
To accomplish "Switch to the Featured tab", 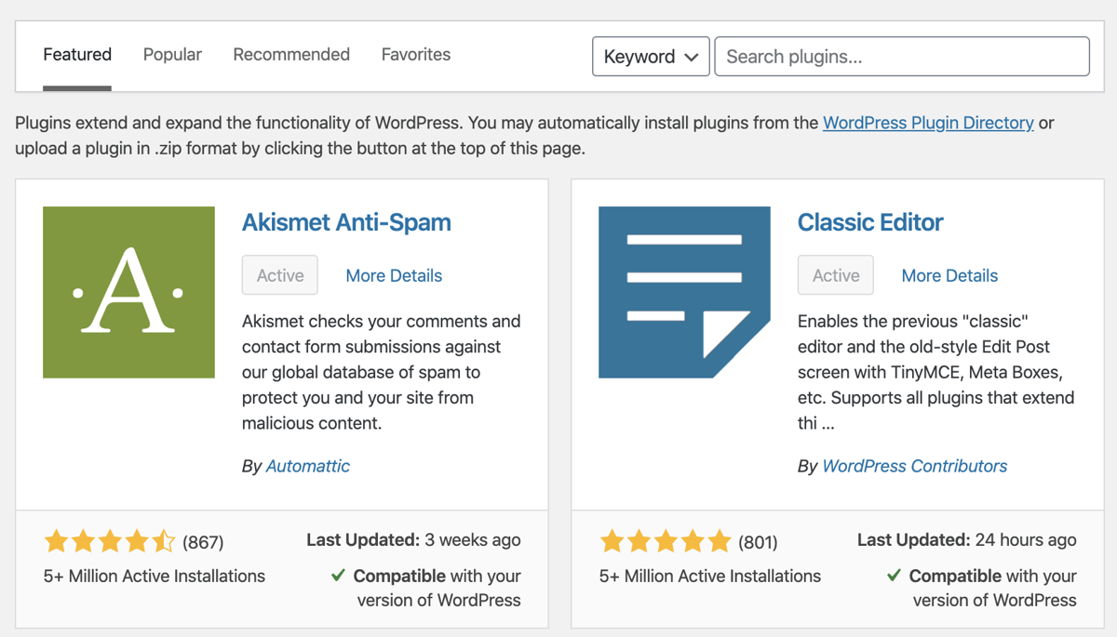I will pos(77,55).
